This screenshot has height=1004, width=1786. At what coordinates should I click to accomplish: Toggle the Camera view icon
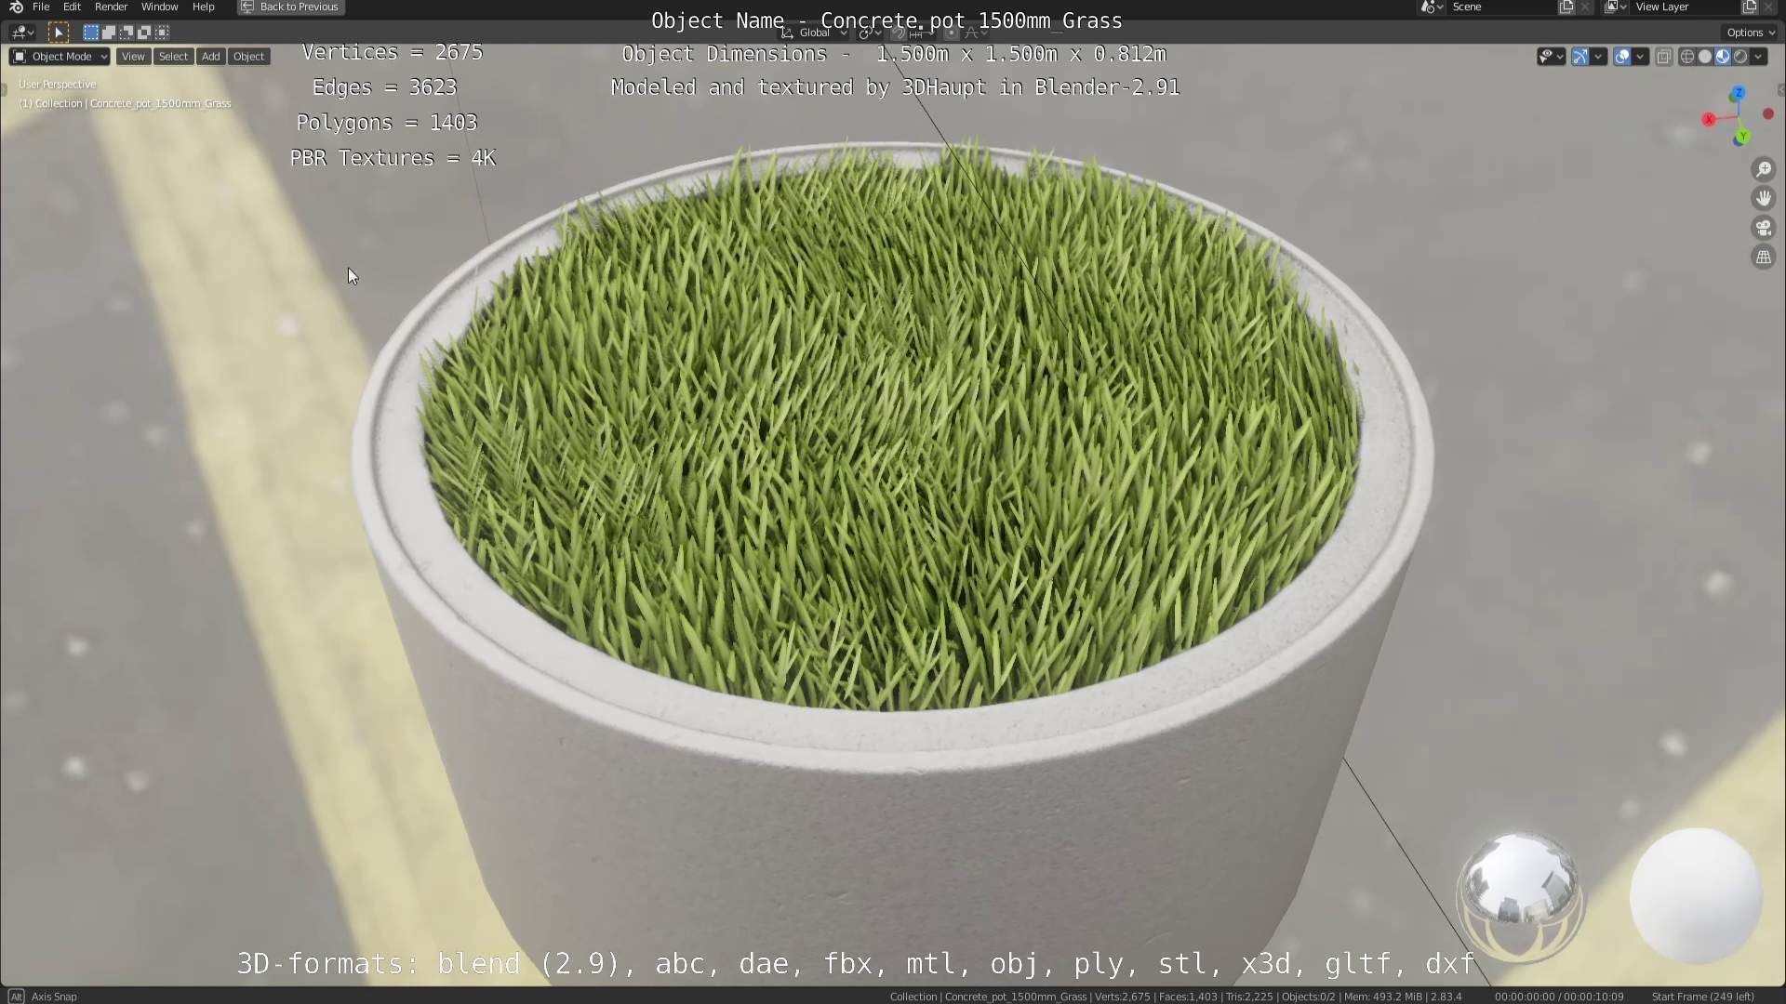click(x=1764, y=228)
